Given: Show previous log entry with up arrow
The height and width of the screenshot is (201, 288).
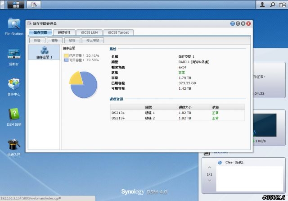Looking at the screenshot, I should [x=209, y=168].
